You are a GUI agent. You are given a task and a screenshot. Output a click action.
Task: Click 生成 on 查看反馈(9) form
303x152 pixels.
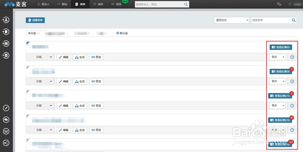[x=80, y=81]
